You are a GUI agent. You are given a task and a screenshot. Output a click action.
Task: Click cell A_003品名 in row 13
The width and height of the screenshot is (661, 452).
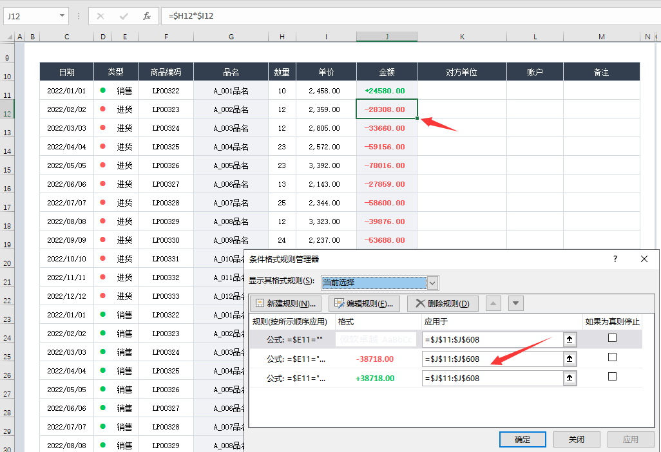231,128
